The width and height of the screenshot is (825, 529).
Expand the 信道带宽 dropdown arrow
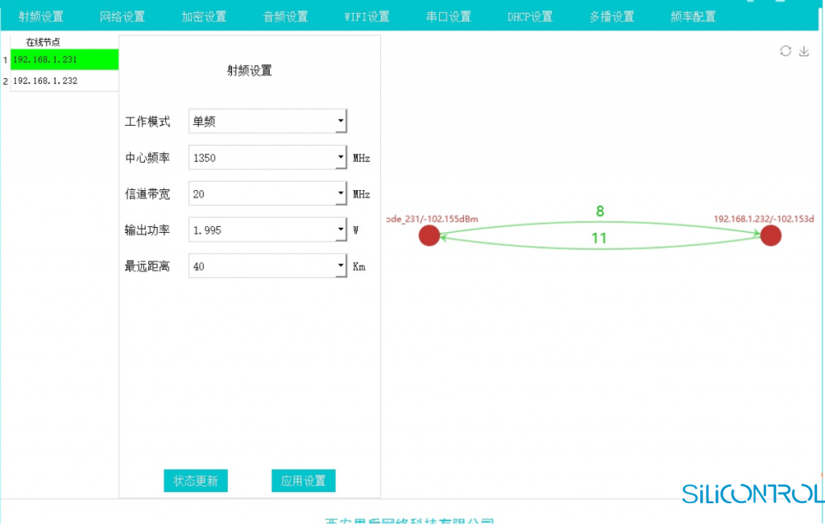341,193
